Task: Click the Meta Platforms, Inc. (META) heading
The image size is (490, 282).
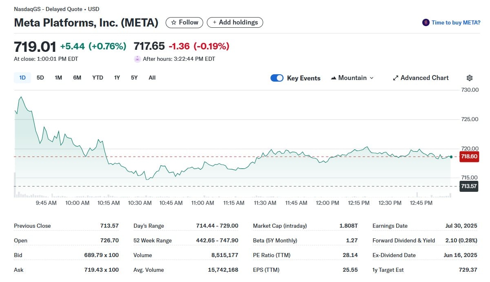Action: click(86, 22)
